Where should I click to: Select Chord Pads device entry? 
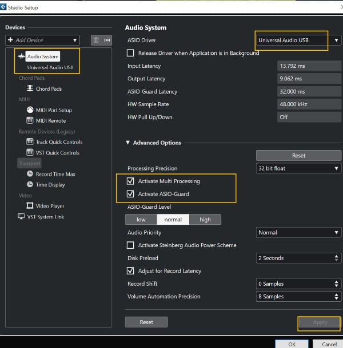coord(49,88)
